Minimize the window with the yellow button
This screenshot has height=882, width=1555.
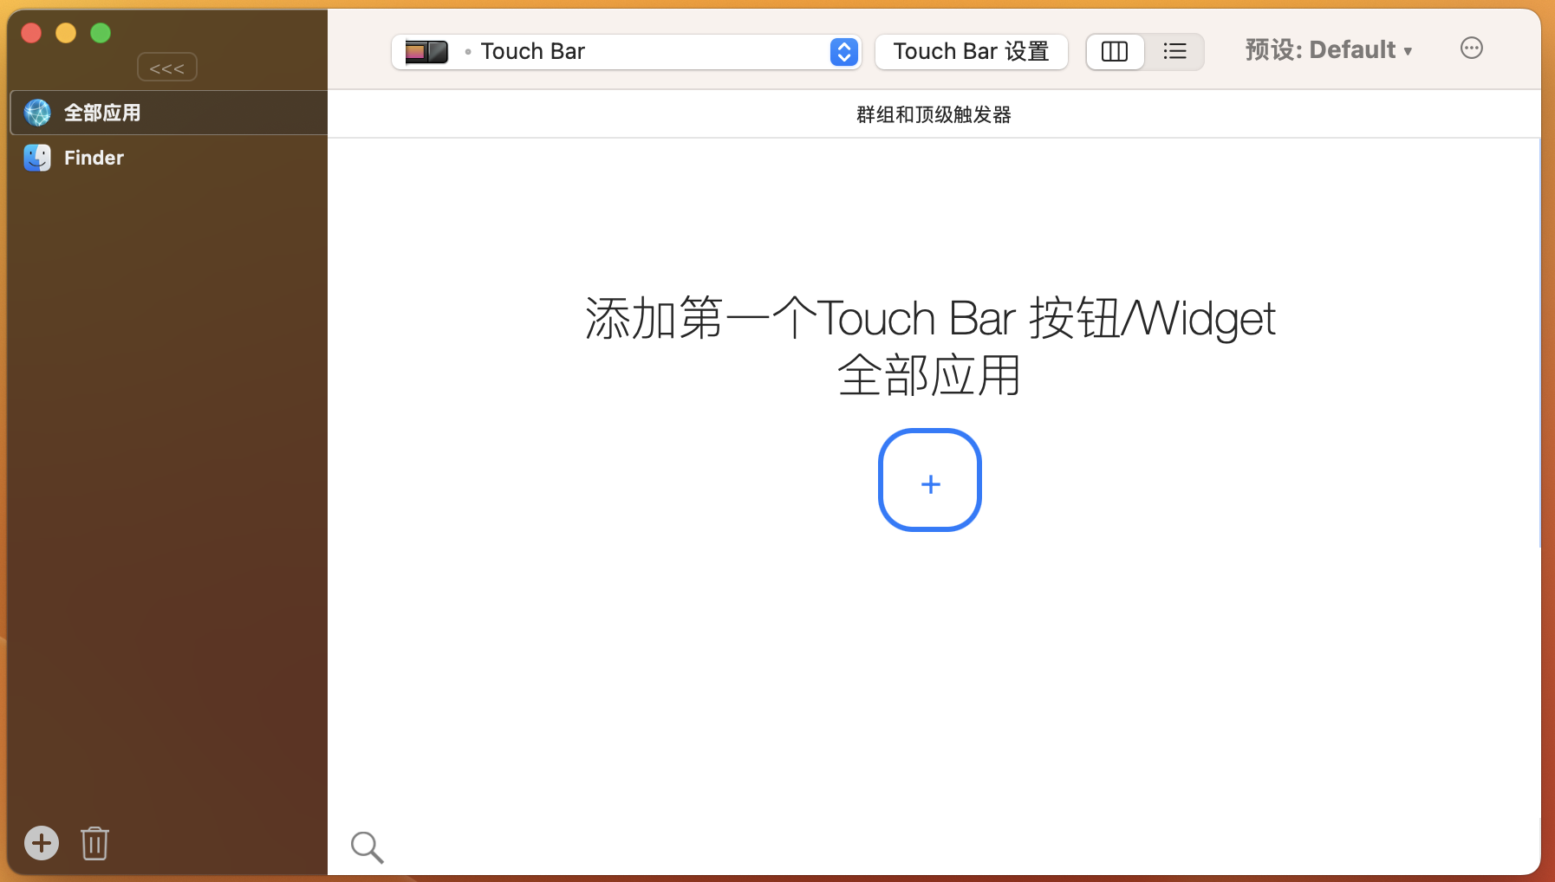[x=66, y=33]
